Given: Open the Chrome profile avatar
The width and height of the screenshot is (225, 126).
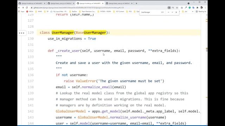Looking at the screenshot, I should (201, 8).
